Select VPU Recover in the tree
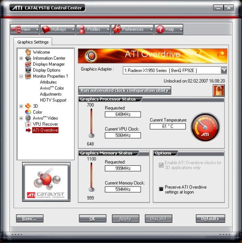The height and width of the screenshot is (243, 242). point(45,124)
